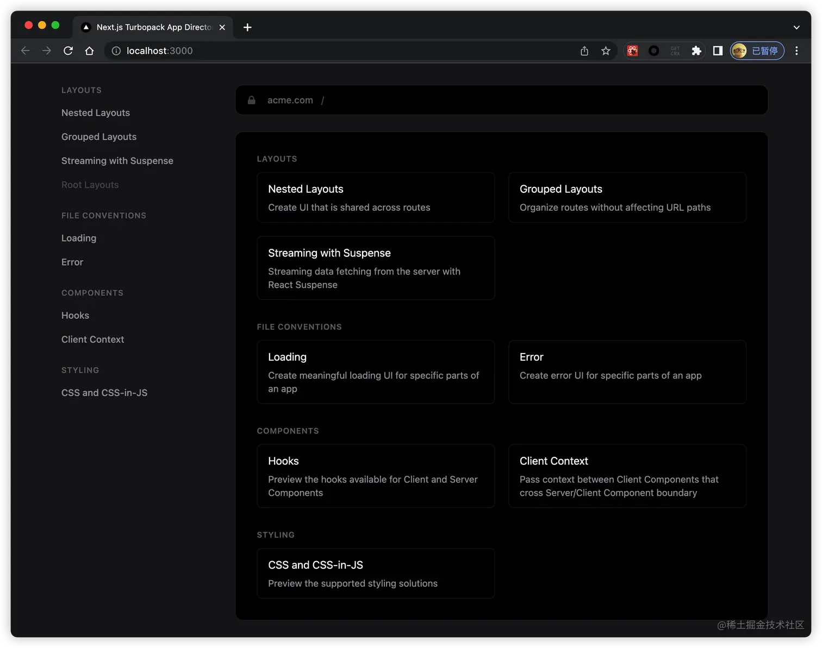The image size is (822, 648).
Task: Open the profile avatar button 已暂停
Action: pyautogui.click(x=757, y=51)
